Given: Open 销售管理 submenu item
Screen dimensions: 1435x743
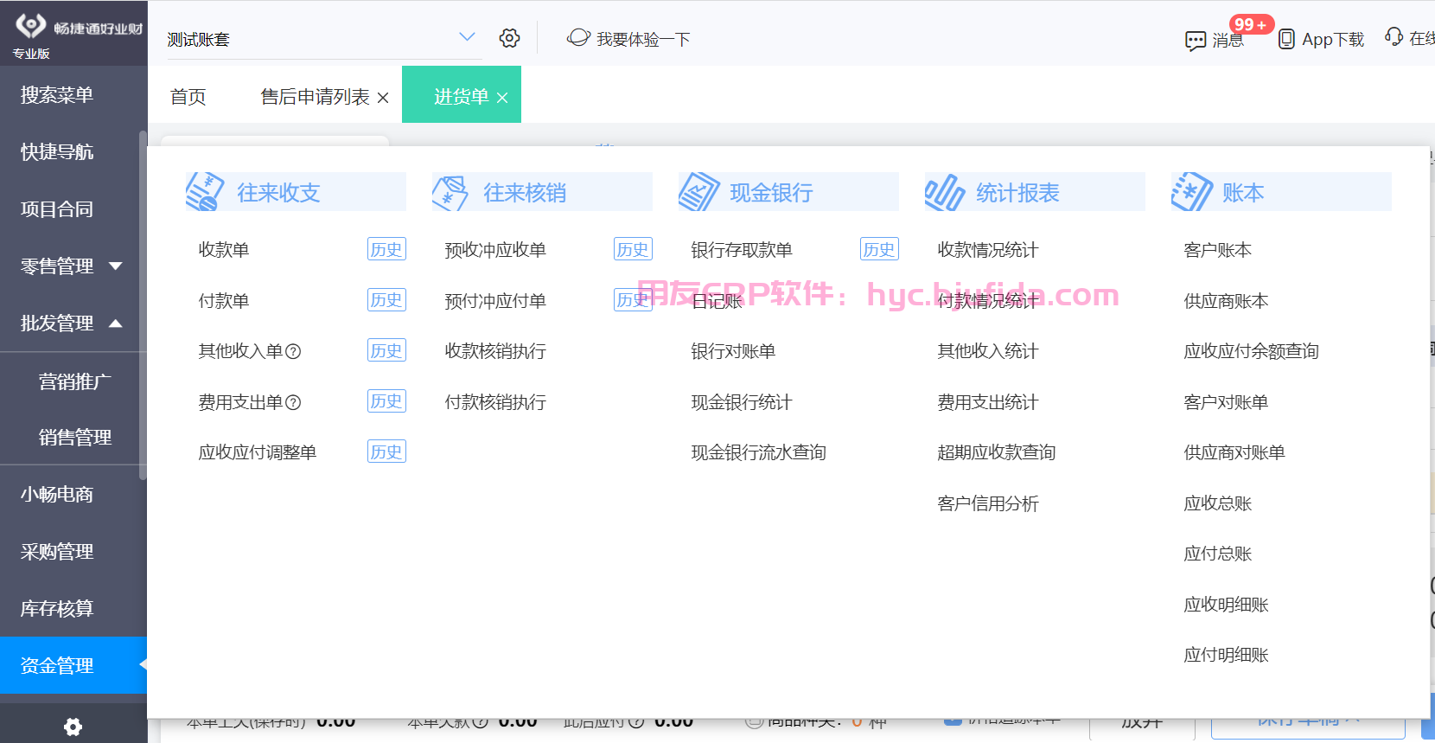Looking at the screenshot, I should pos(74,437).
